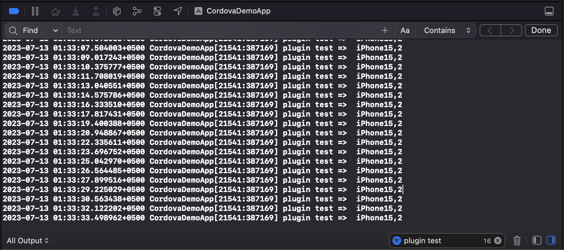Screen dimensions: 564x250
Task: Click the Step Into debug icon
Action: click(x=76, y=11)
